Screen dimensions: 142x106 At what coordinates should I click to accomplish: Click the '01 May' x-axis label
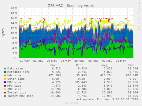pyautogui.click(x=25, y=61)
